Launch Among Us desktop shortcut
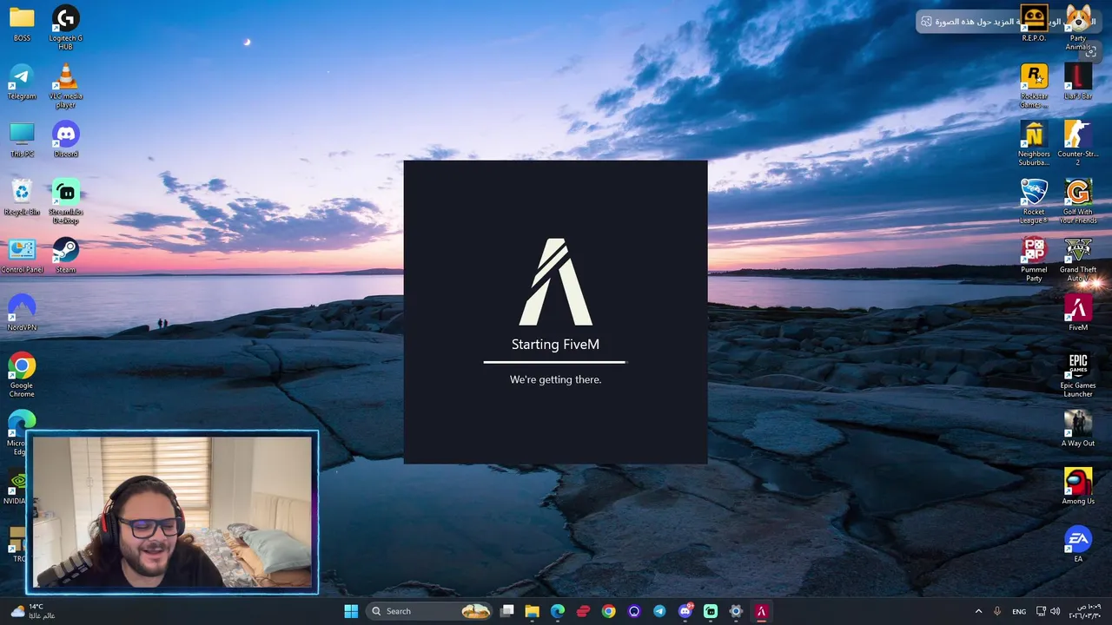 1078,486
